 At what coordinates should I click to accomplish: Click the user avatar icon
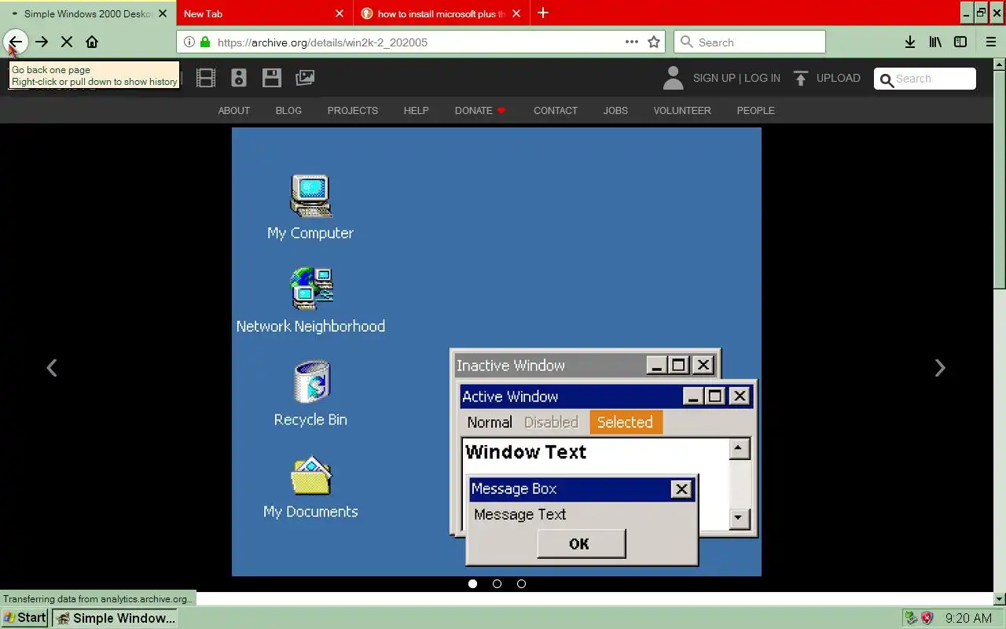tap(673, 78)
